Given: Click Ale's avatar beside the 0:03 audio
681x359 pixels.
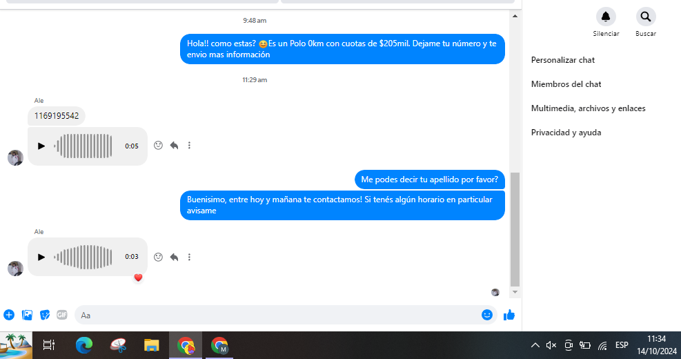Looking at the screenshot, I should click(16, 268).
